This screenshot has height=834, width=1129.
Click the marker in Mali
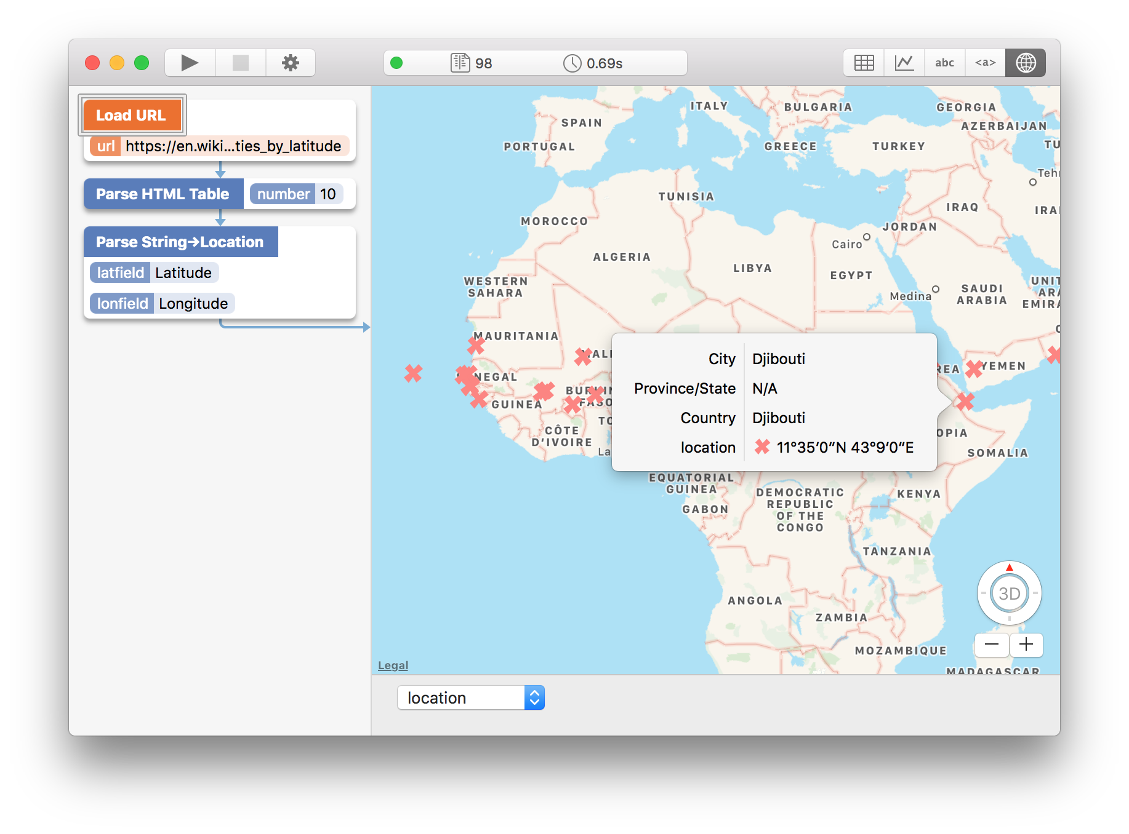pyautogui.click(x=583, y=356)
